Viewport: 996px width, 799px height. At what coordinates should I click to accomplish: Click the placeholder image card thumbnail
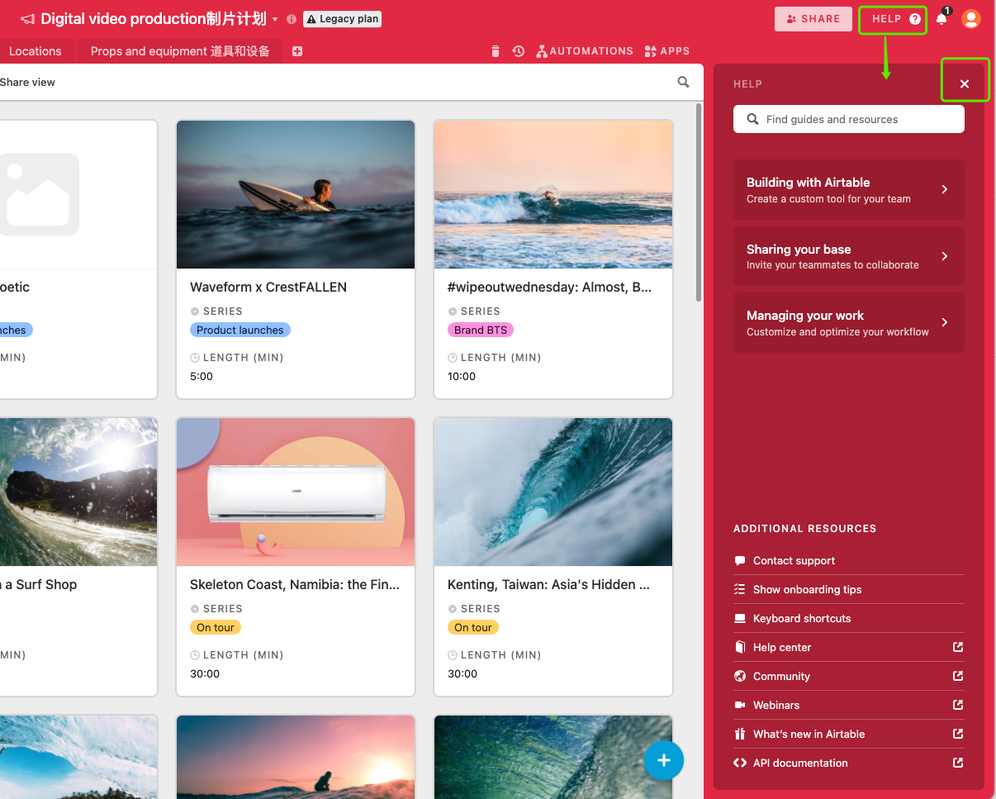78,194
